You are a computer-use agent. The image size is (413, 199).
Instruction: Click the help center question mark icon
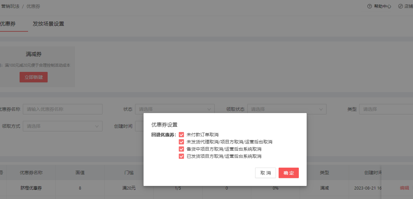[370, 6]
